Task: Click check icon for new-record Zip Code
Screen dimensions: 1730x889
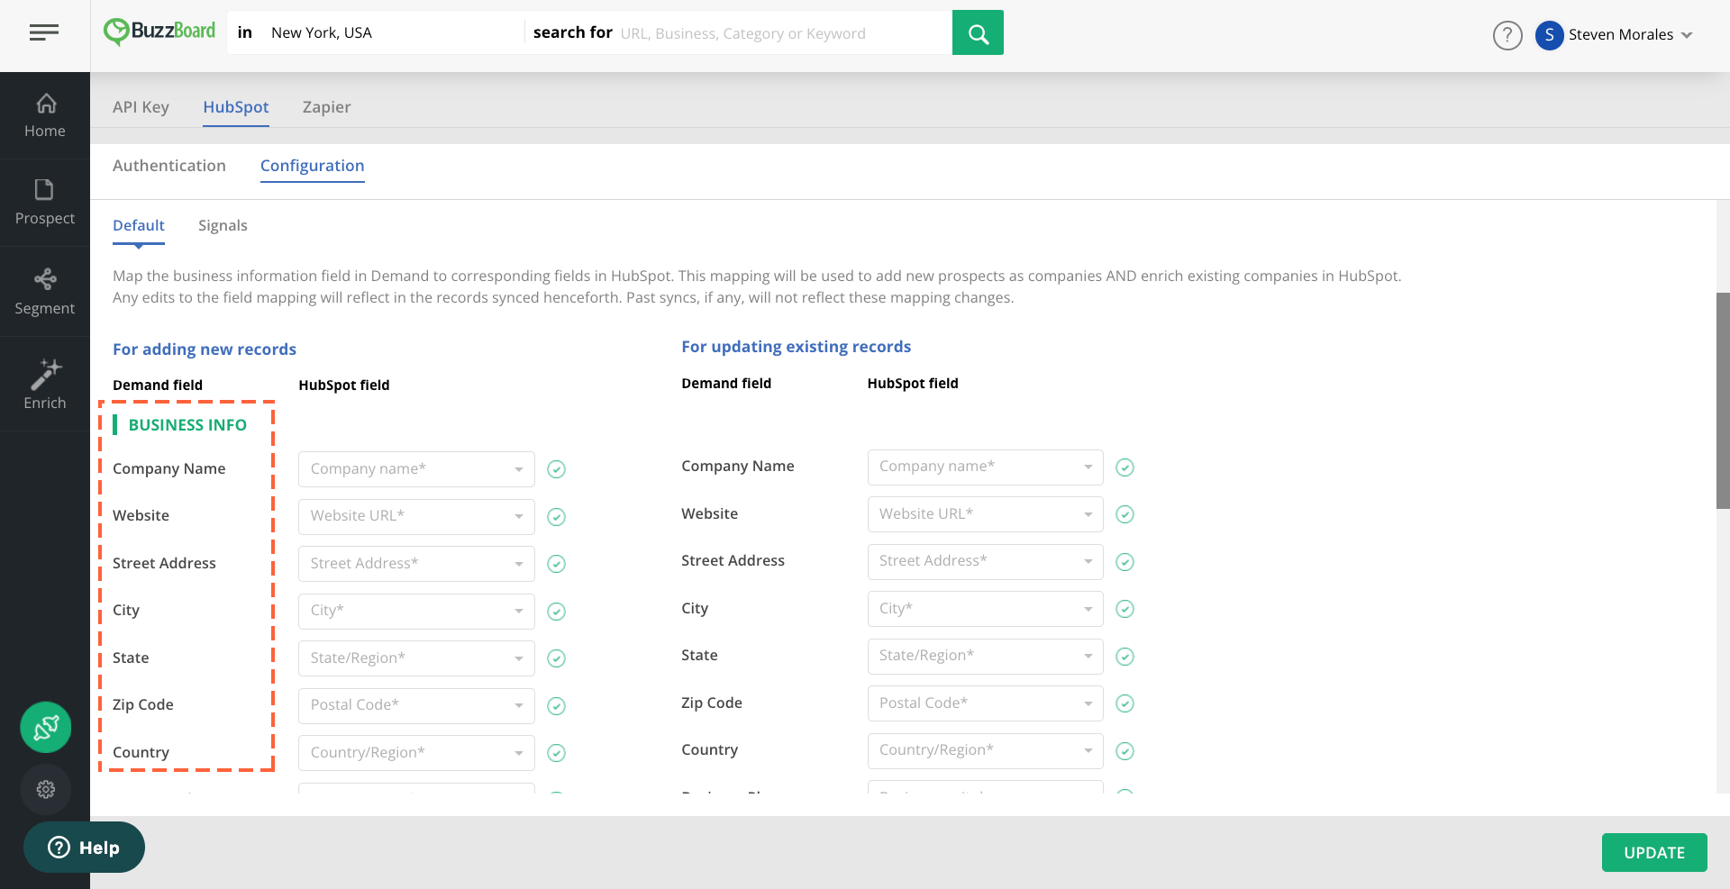Action: 557,706
